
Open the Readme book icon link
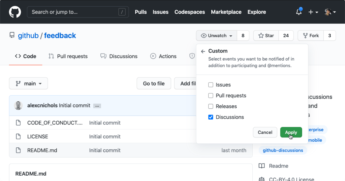(x=262, y=166)
